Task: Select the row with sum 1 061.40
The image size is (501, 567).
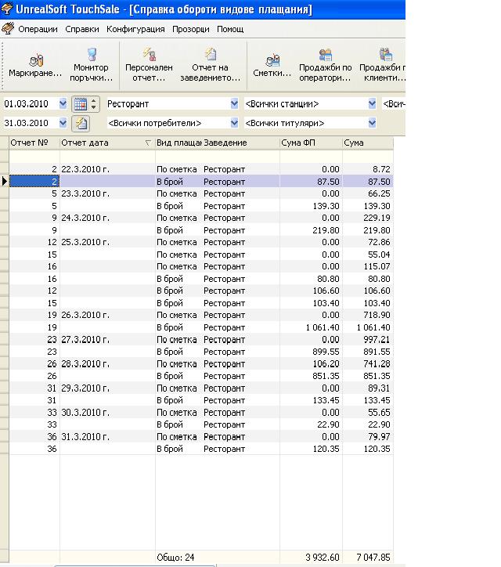Action: pyautogui.click(x=235, y=327)
